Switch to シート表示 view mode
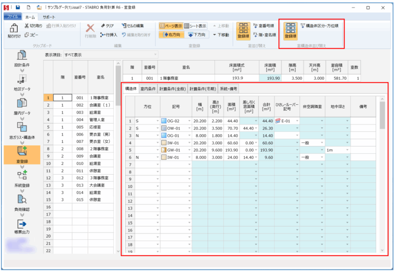This screenshot has width=394, height=271. 195,26
